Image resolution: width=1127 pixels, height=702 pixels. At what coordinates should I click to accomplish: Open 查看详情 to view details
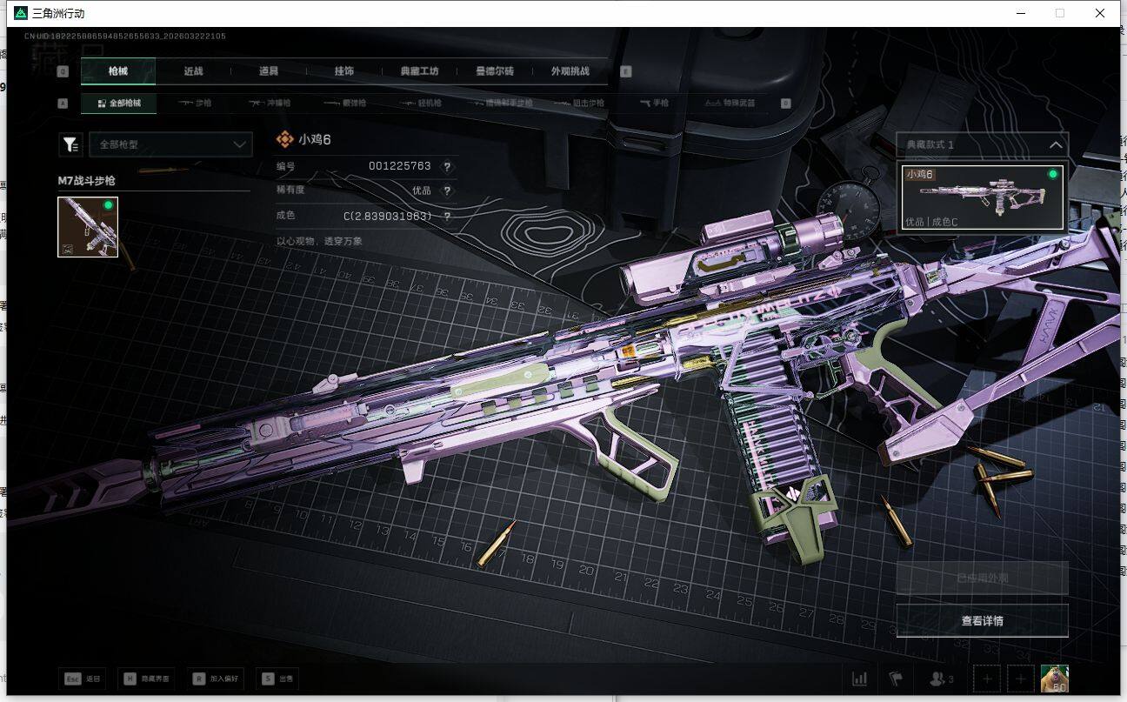[983, 621]
